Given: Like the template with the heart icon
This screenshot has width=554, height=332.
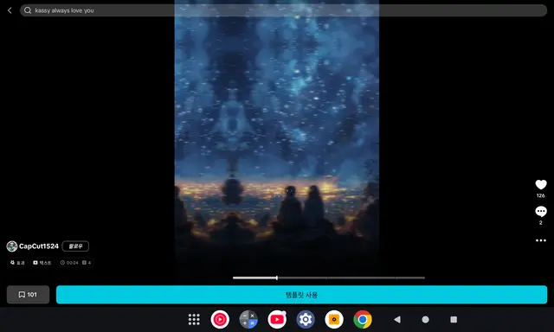Looking at the screenshot, I should click(x=540, y=184).
